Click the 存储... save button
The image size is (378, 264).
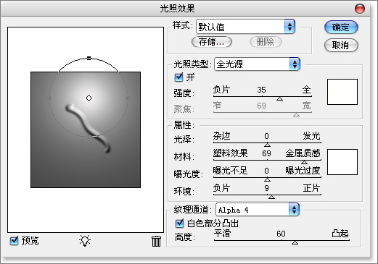(x=212, y=42)
